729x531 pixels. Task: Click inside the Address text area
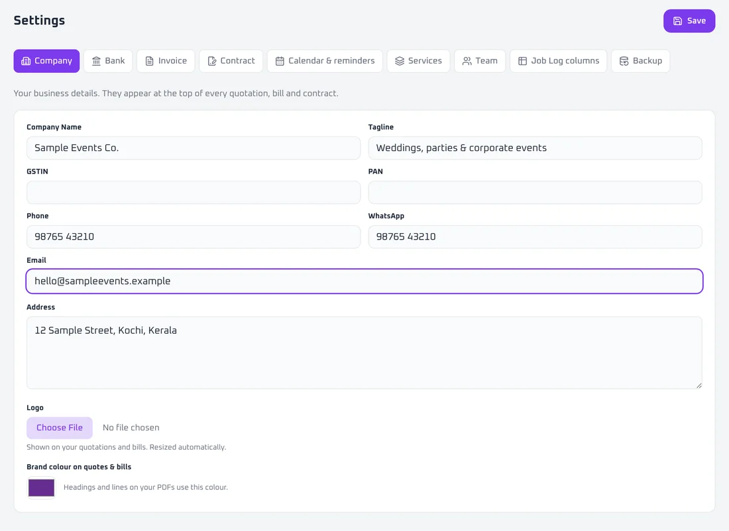pos(364,353)
